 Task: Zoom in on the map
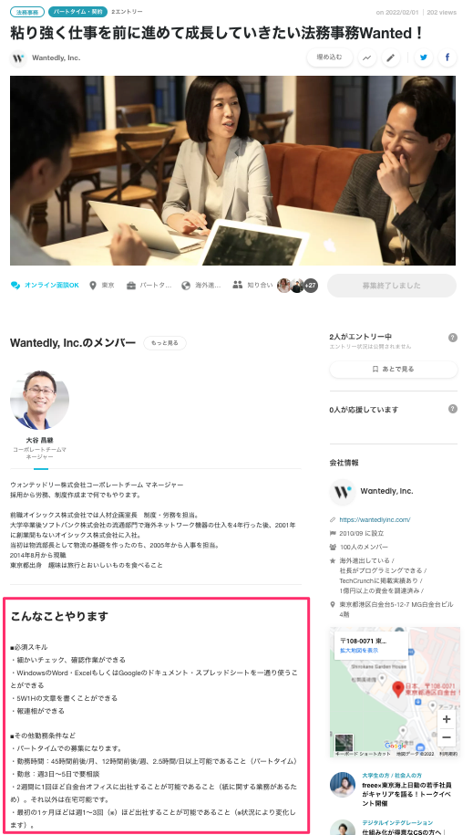pos(447,719)
